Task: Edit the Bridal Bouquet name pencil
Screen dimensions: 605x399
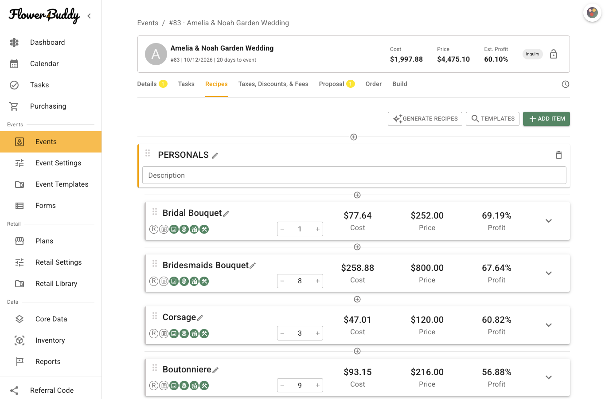Action: click(226, 214)
